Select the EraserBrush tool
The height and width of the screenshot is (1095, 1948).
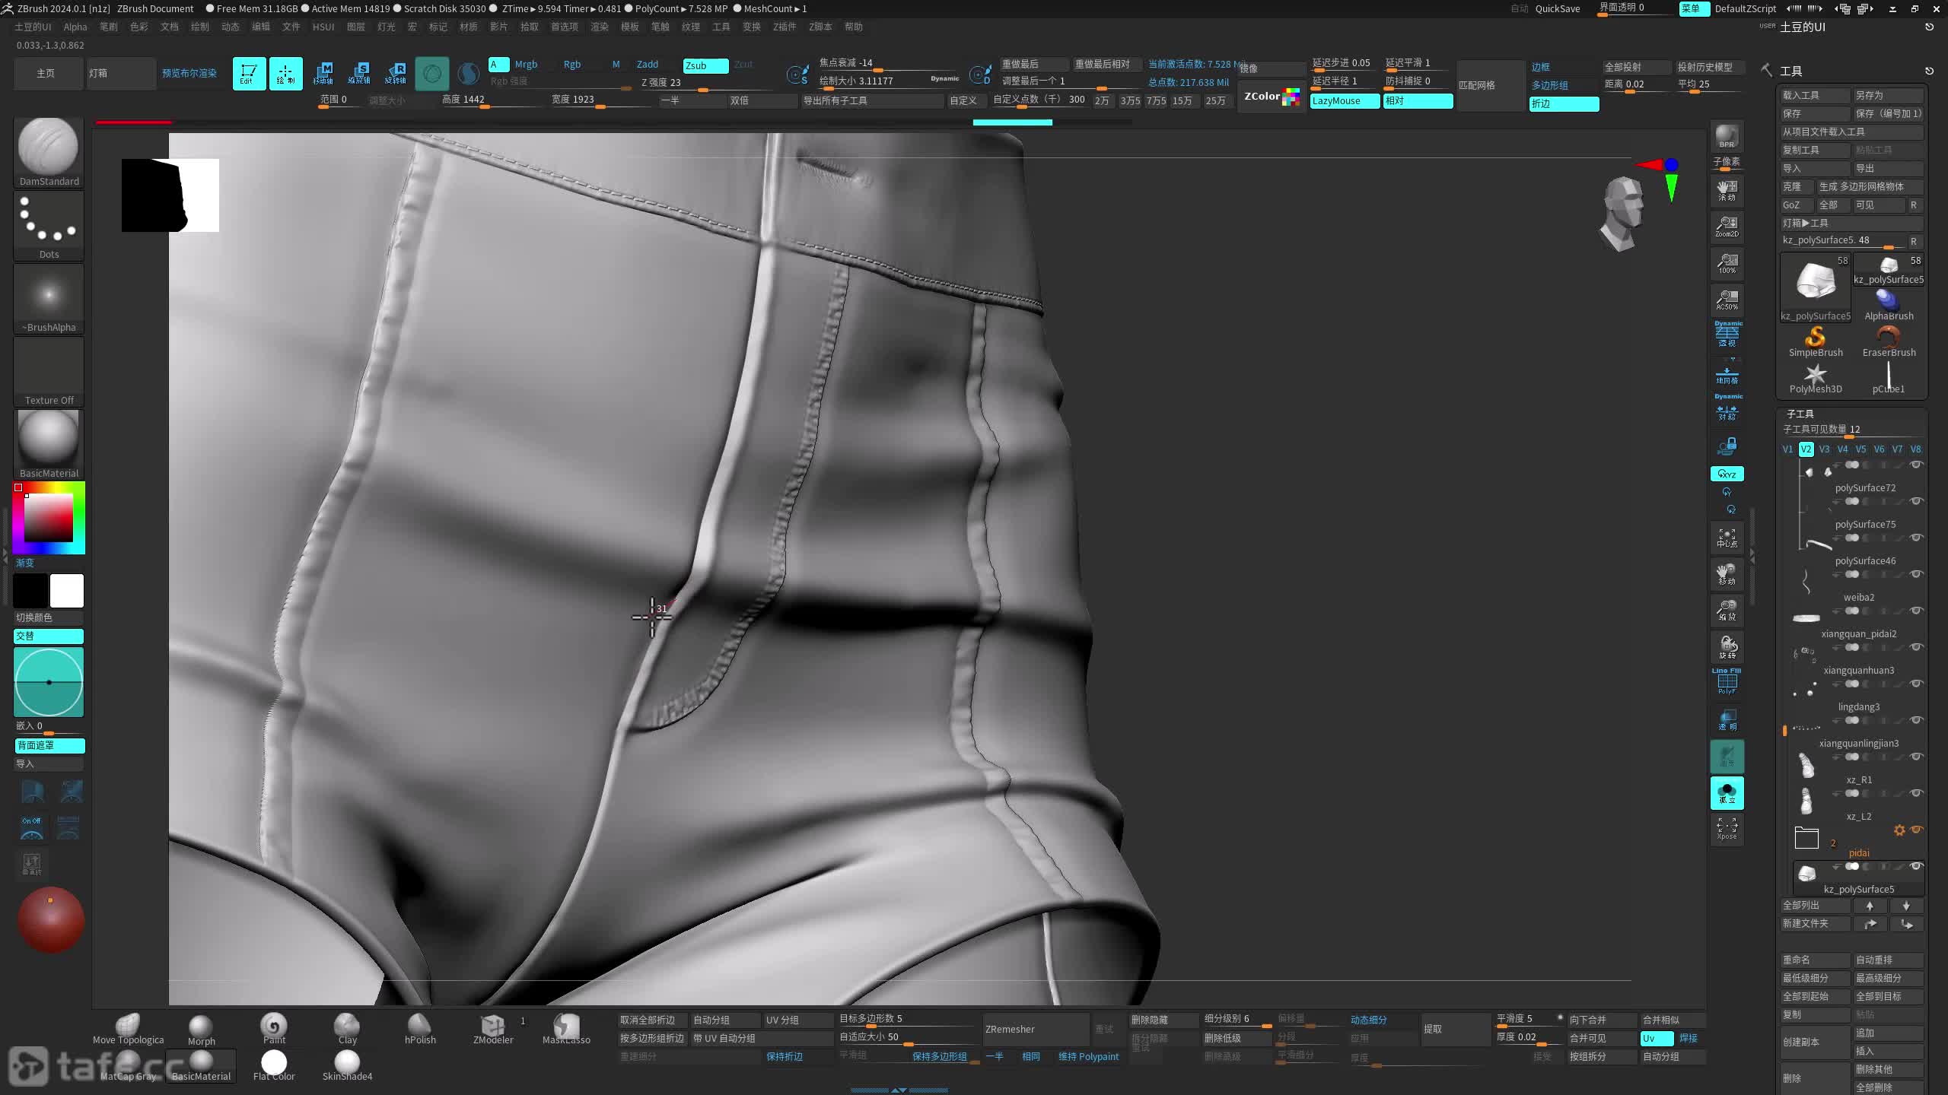click(1889, 341)
